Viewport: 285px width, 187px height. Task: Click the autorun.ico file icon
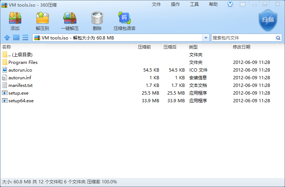[x=5, y=70]
